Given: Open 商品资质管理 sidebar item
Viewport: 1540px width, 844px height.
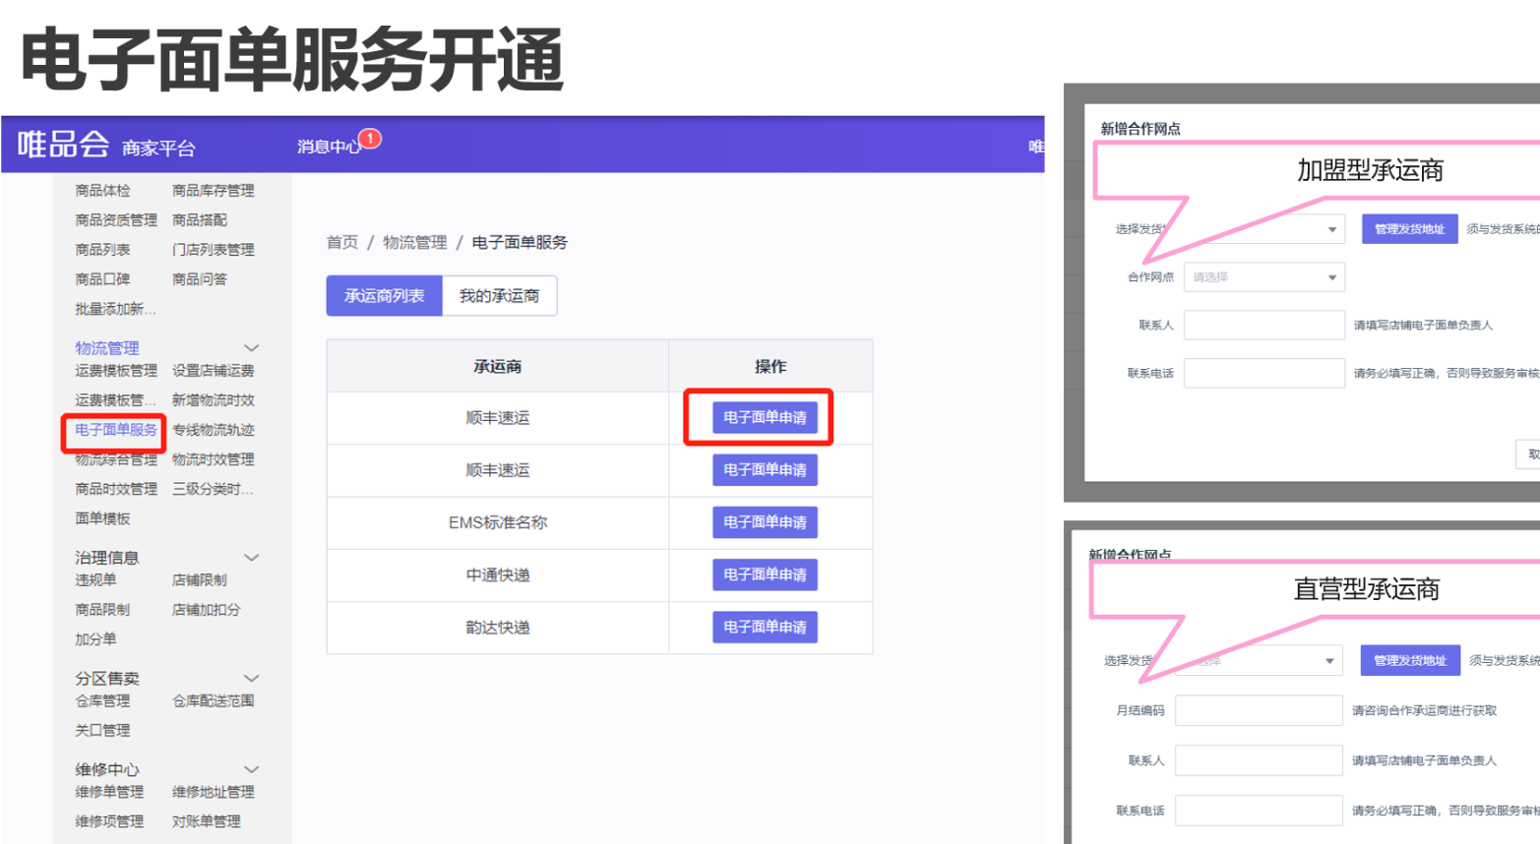Looking at the screenshot, I should (x=116, y=220).
